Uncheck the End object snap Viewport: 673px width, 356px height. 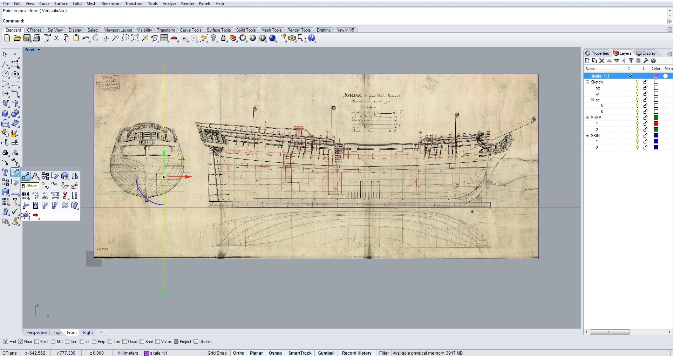point(6,342)
